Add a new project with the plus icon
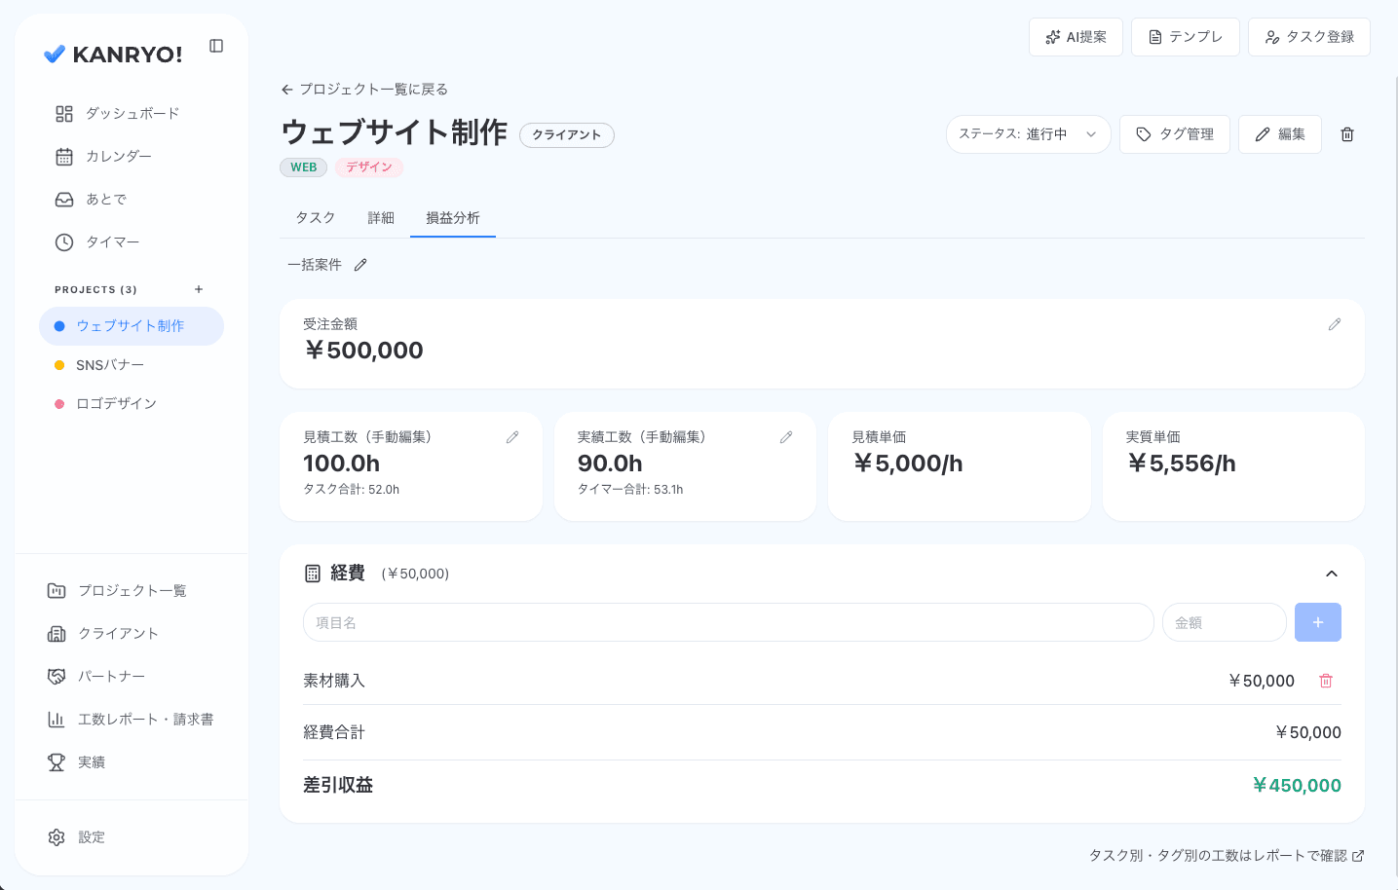The image size is (1398, 890). click(198, 289)
